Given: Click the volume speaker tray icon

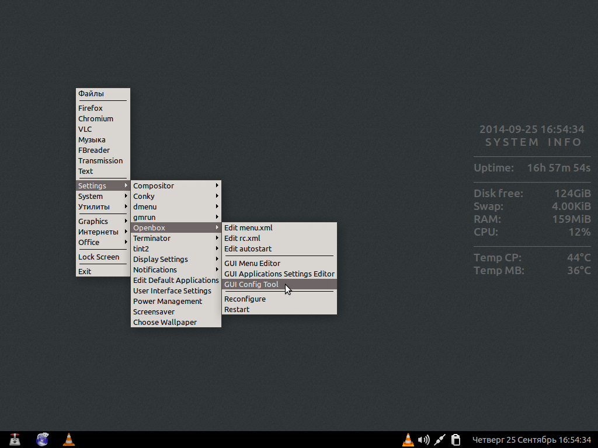Looking at the screenshot, I should 425,439.
